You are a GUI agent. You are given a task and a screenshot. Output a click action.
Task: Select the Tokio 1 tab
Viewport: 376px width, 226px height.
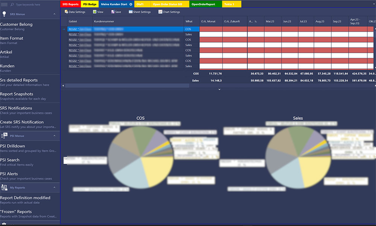click(230, 4)
